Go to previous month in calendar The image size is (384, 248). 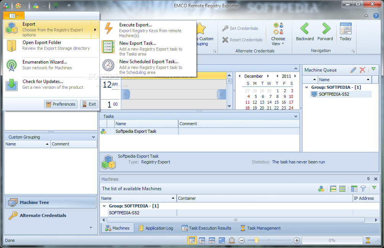pyautogui.click(x=239, y=76)
